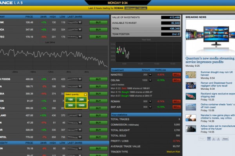Select quantity 500 in popup
This screenshot has height=156, width=235.
70,105
